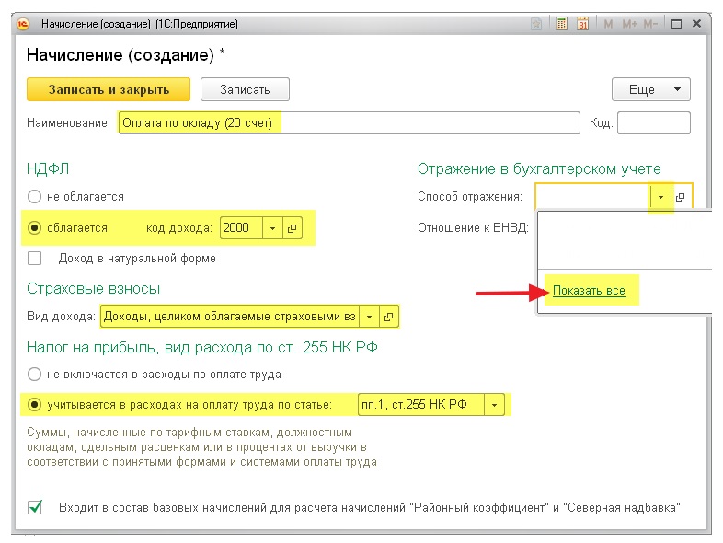Click into the 'Способ отражения' field
This screenshot has height=543, width=723.
point(593,198)
